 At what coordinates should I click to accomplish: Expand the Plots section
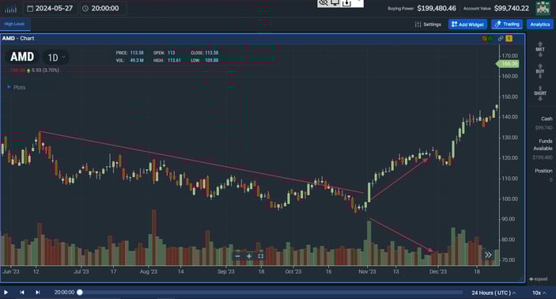point(17,87)
